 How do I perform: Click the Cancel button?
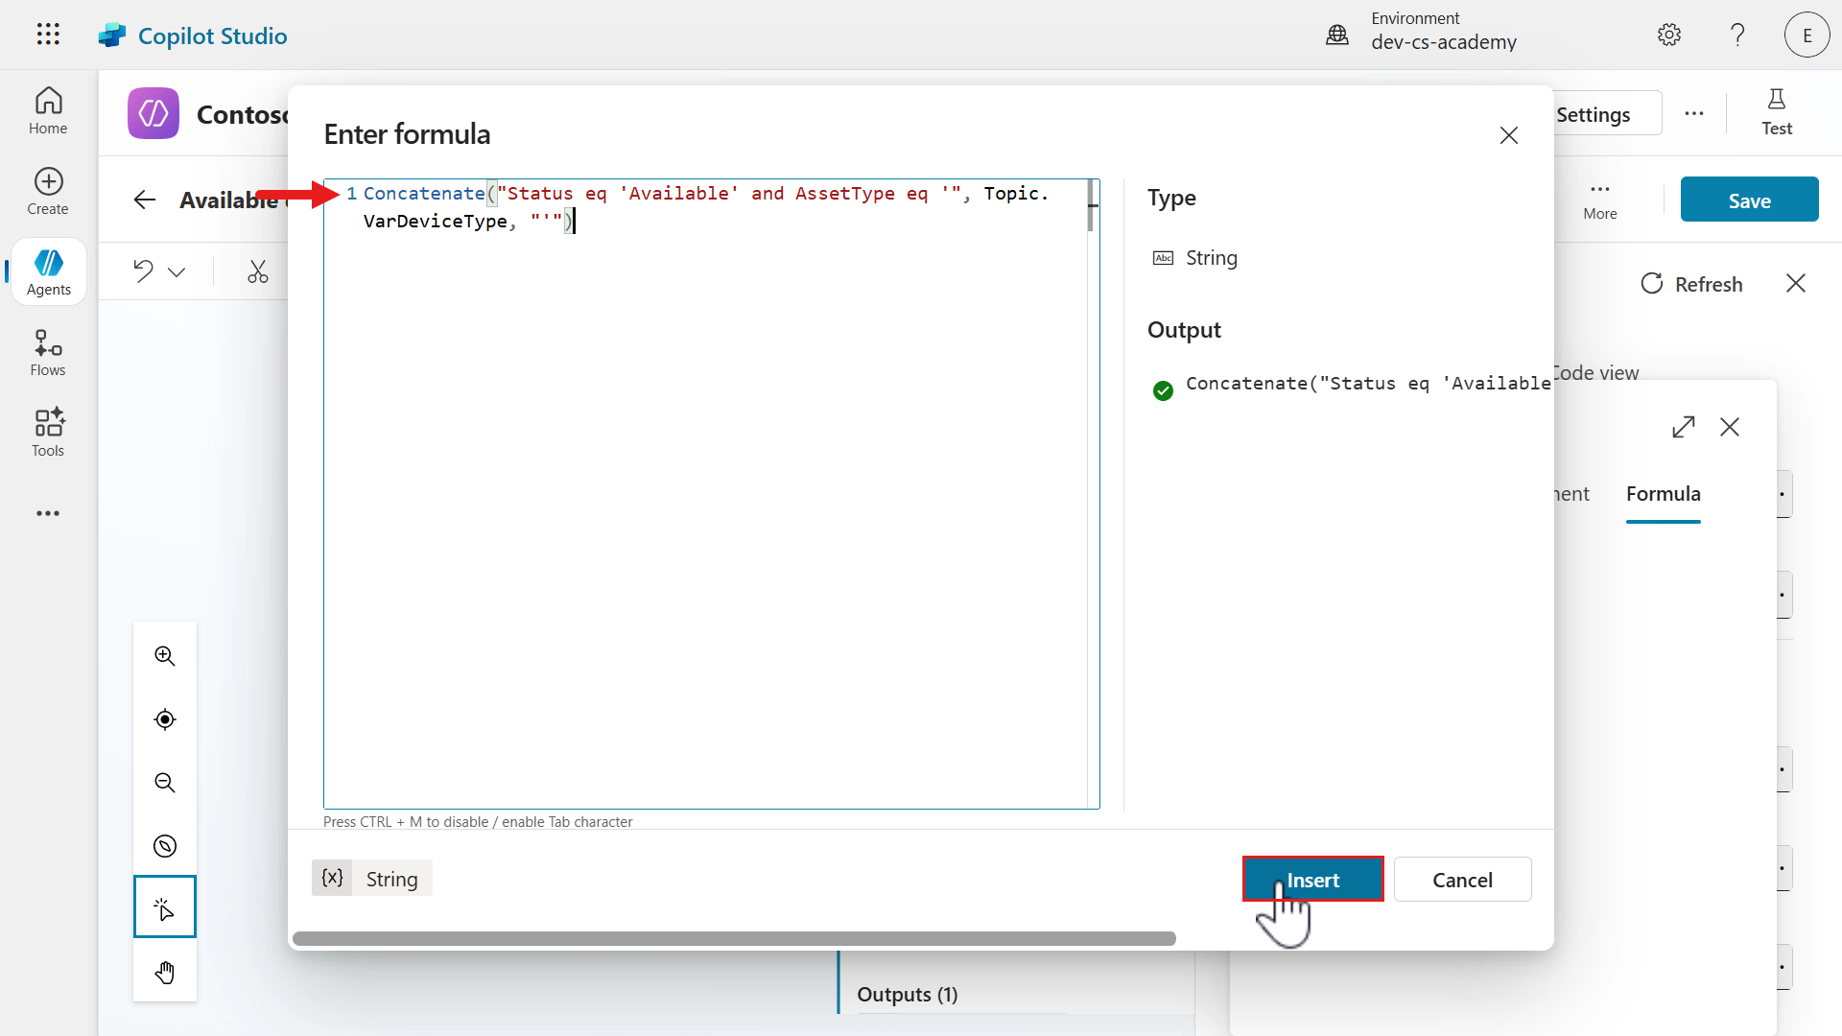[1462, 880]
